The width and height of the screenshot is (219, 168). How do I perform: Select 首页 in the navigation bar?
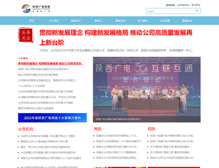[x=32, y=20]
